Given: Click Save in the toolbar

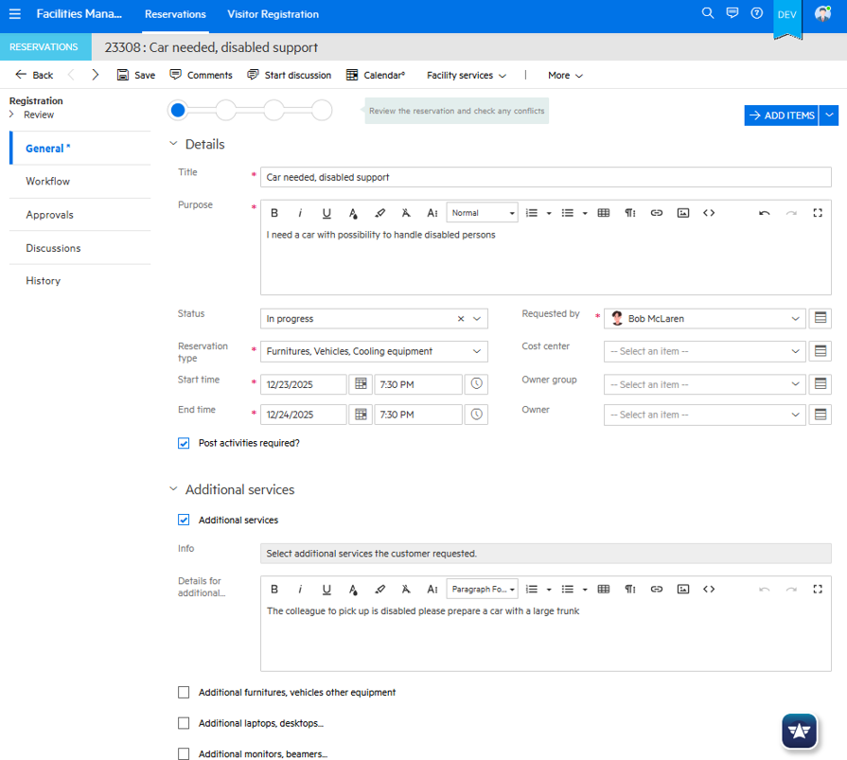Looking at the screenshot, I should pos(136,75).
